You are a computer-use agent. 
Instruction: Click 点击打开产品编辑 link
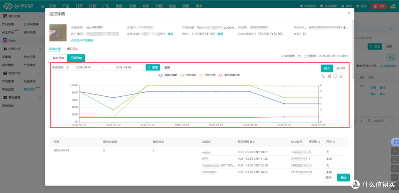pos(82,40)
